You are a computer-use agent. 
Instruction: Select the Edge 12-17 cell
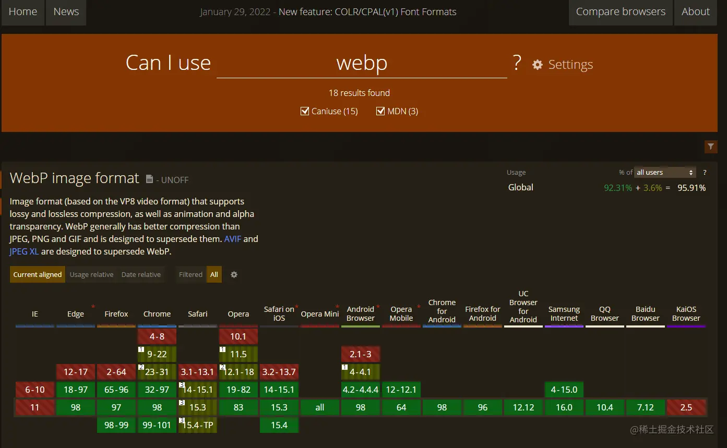pyautogui.click(x=76, y=372)
